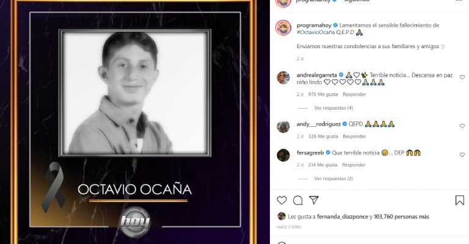Viewport: 469px width, 244px height.
Task: Share post via paper plane icon
Action: tap(313, 200)
